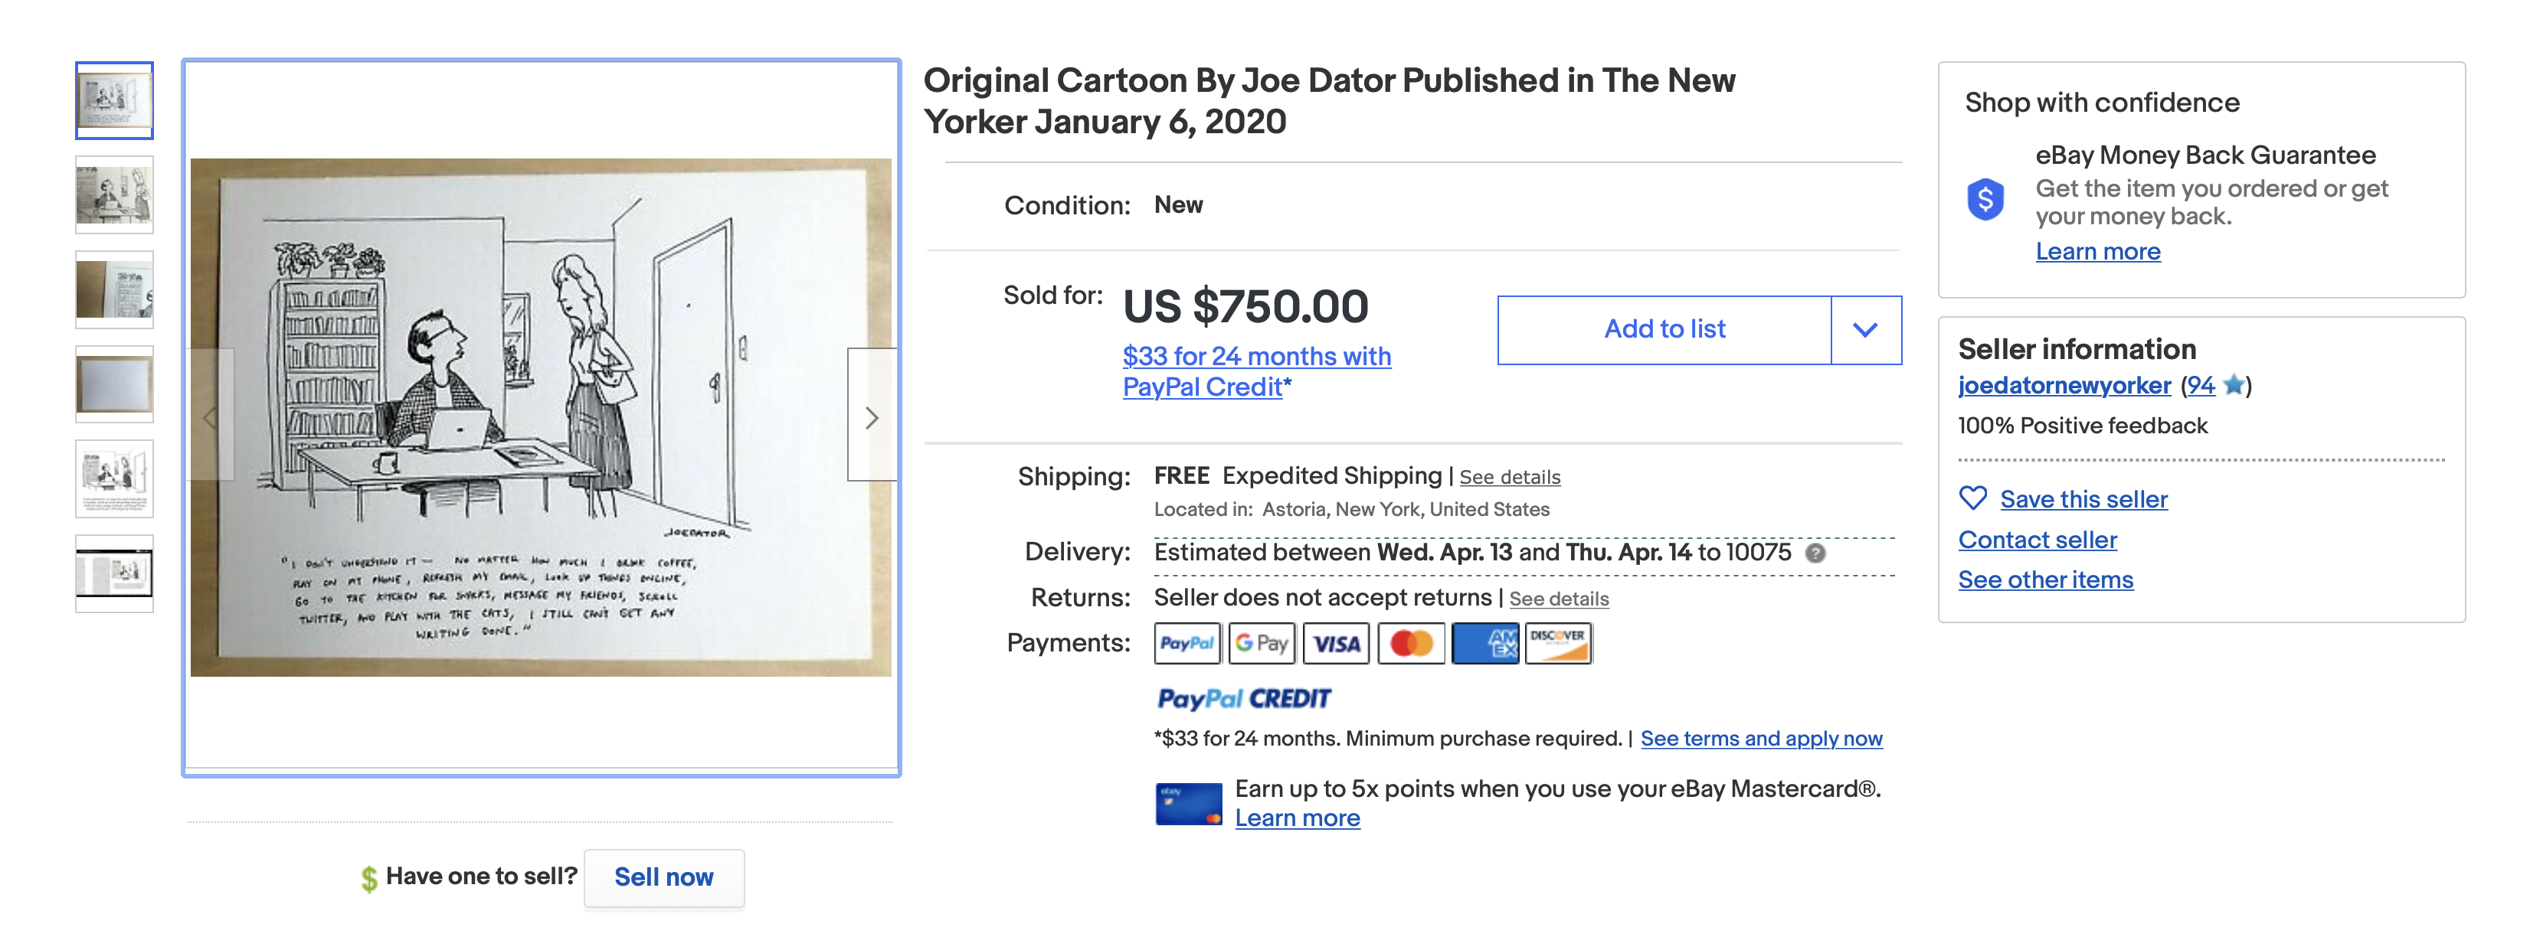Click the Mastercard payment icon
Image resolution: width=2540 pixels, height=937 pixels.
[x=1411, y=643]
